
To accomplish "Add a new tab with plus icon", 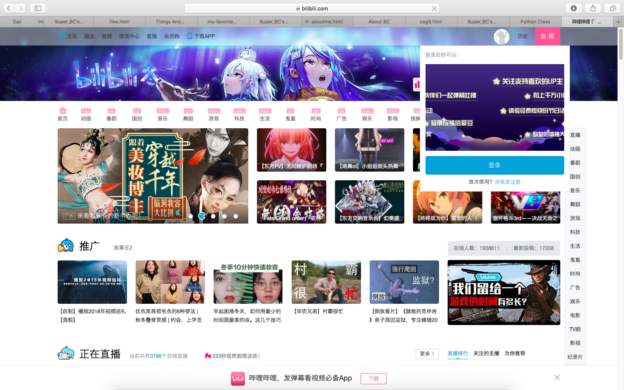I will click(618, 22).
